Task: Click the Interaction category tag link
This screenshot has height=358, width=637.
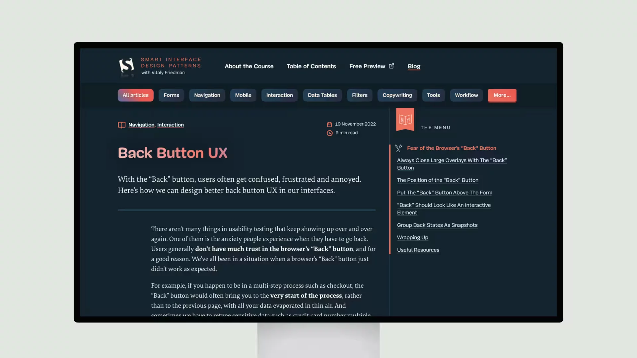Action: click(x=170, y=125)
